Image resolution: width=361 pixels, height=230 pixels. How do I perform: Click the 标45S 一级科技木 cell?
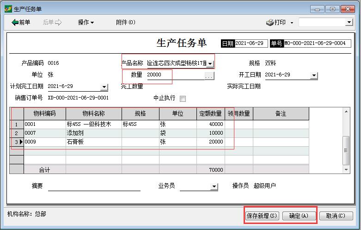click(94, 124)
